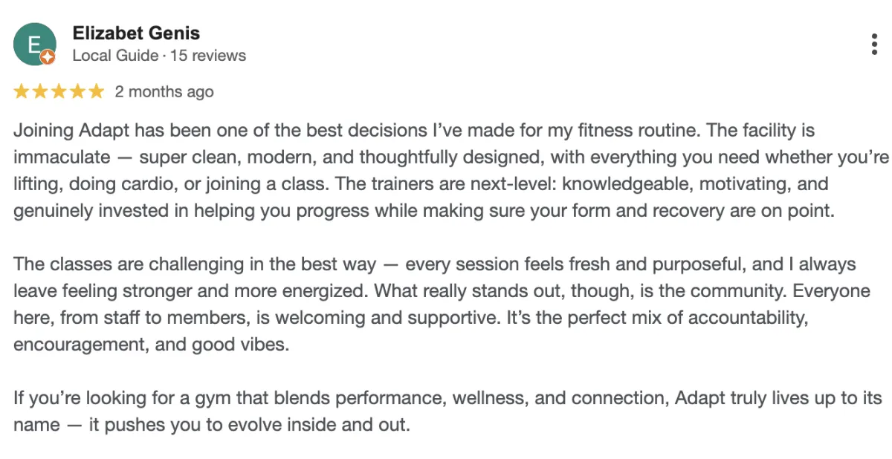The image size is (892, 459).
Task: Click the third yellow rating star
Action: 59,91
